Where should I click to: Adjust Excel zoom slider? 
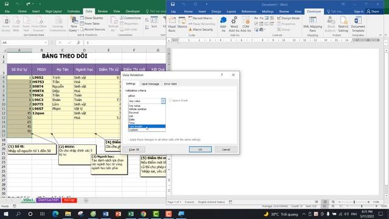tap(362, 206)
